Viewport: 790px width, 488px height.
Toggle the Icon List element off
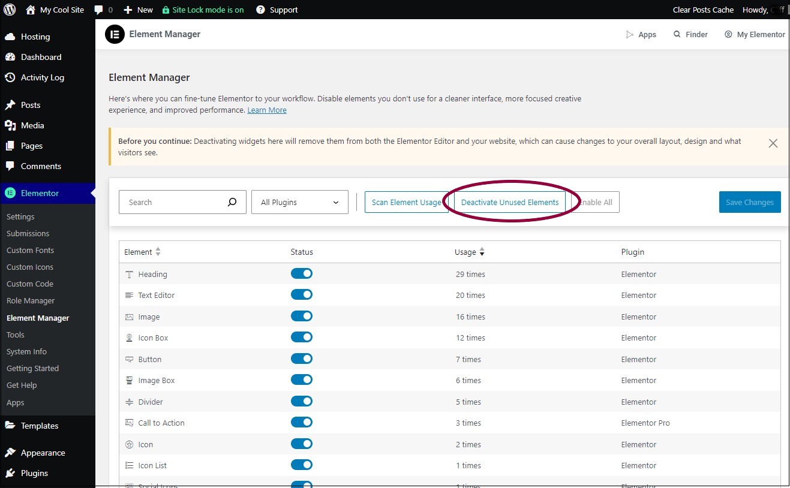coord(302,465)
